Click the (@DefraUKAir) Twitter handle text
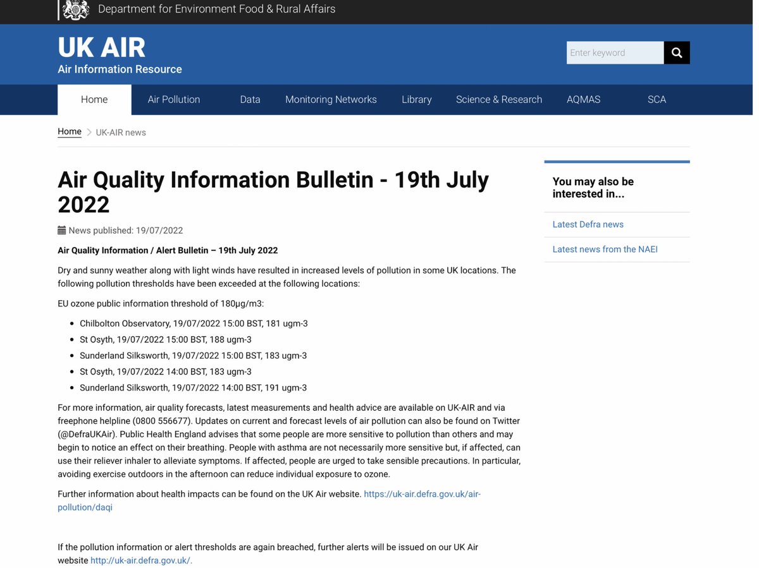 (x=86, y=435)
